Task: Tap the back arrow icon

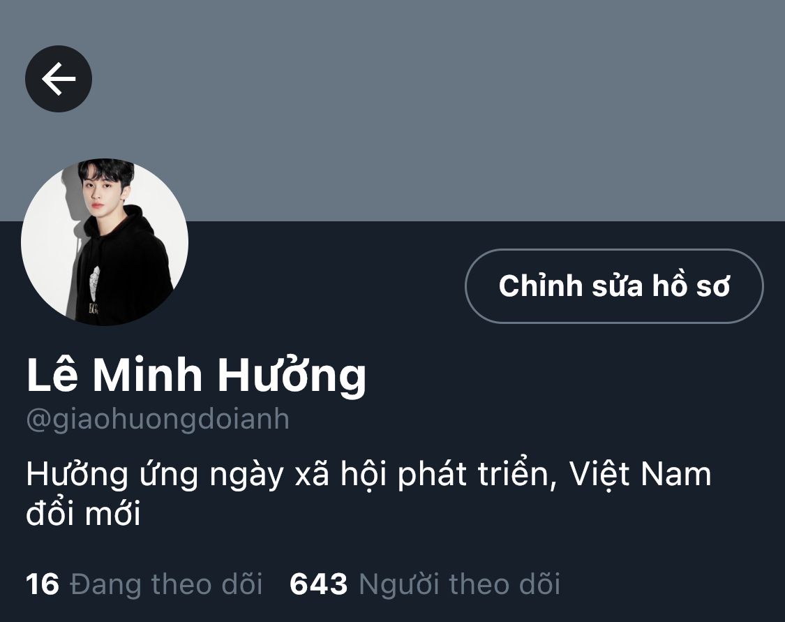Action: point(59,79)
